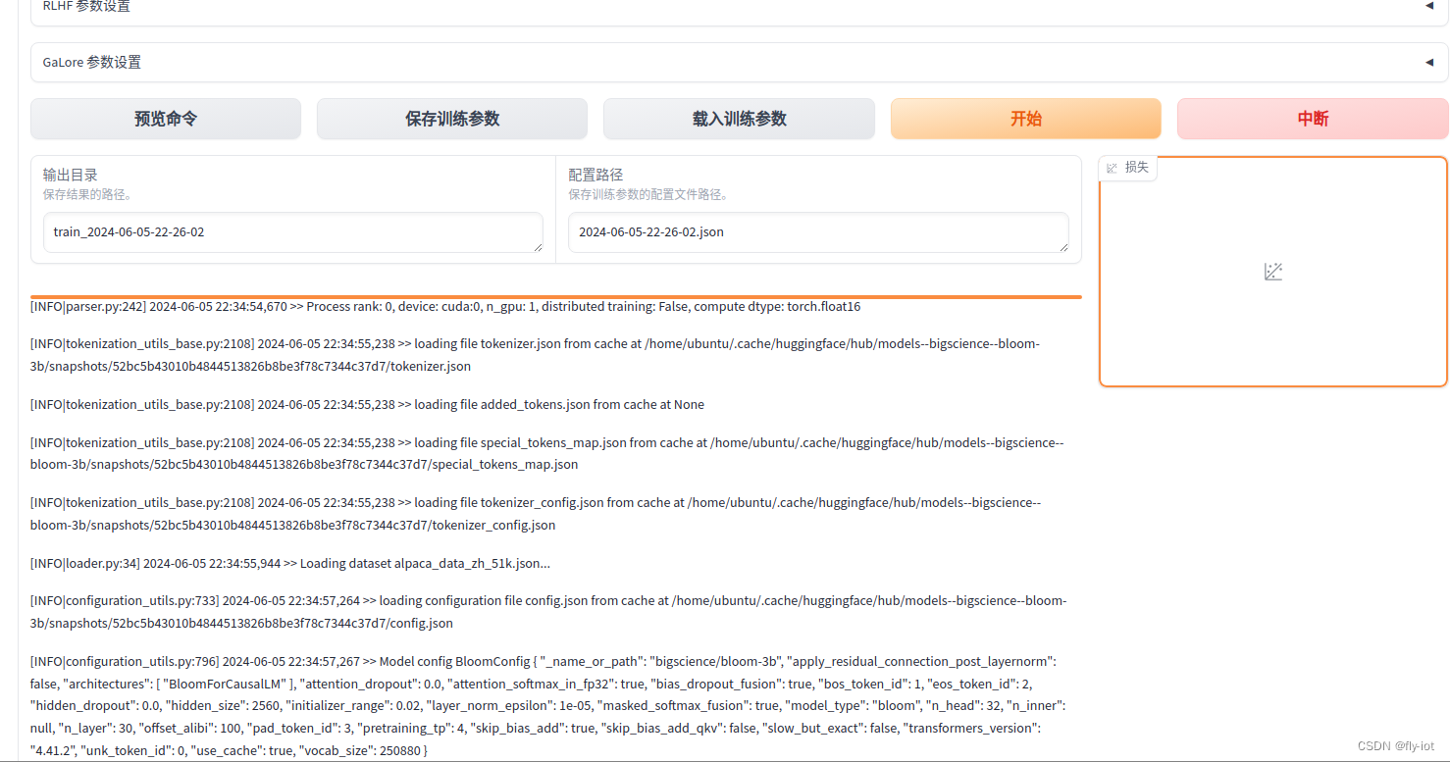This screenshot has width=1450, height=762.
Task: Click the 保存训练参数的配置文件路径。 hint text
Action: (x=649, y=194)
